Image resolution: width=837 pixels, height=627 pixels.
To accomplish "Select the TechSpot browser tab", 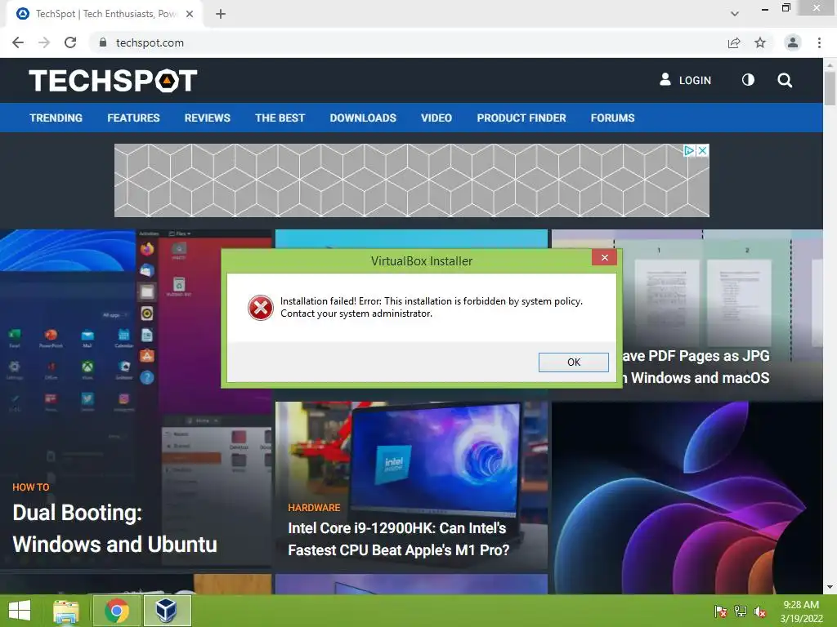I will coord(105,14).
